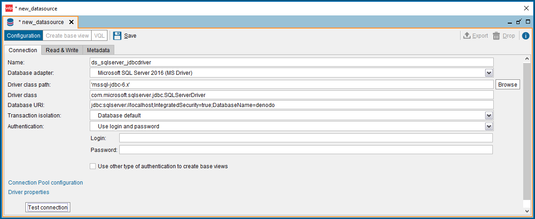Screen dimensions: 535x219
Task: Expand the Database adapter dropdown arrow
Action: point(489,73)
